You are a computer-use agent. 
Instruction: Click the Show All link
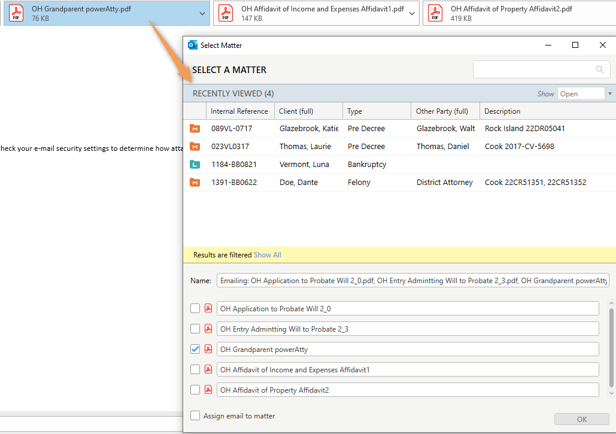pos(267,254)
